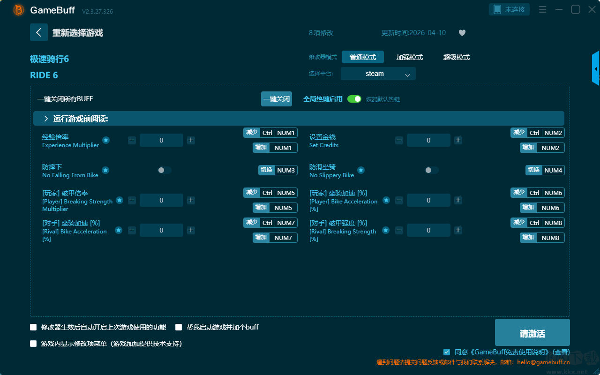Decrease [玩家] 破甲倍率 with minus button
This screenshot has height=375, width=600.
click(x=132, y=200)
